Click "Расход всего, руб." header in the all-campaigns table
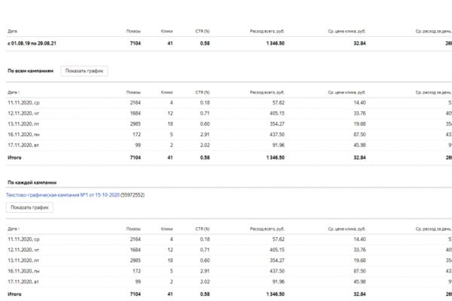The height and width of the screenshot is (301, 452). tap(267, 93)
